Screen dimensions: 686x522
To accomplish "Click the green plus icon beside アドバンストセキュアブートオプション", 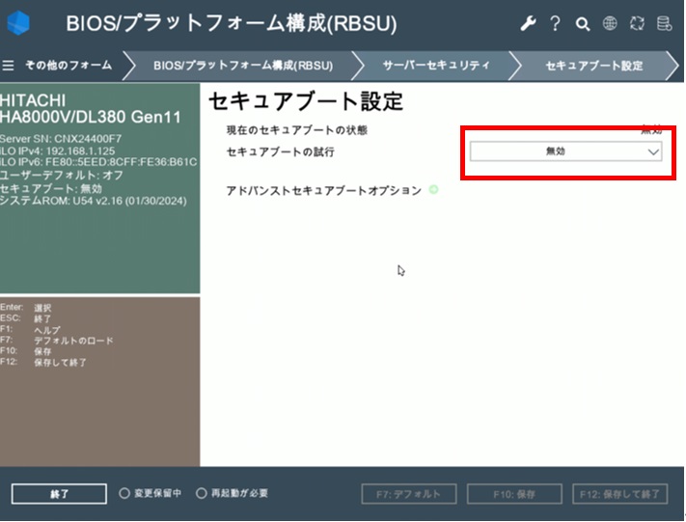I will pyautogui.click(x=433, y=190).
